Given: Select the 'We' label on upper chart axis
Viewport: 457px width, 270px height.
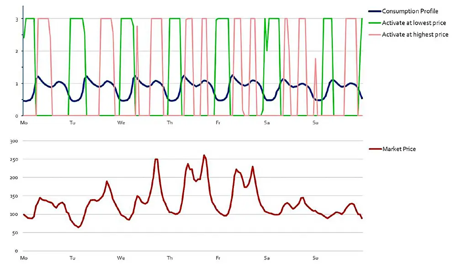Looking at the screenshot, I should click(x=121, y=122).
